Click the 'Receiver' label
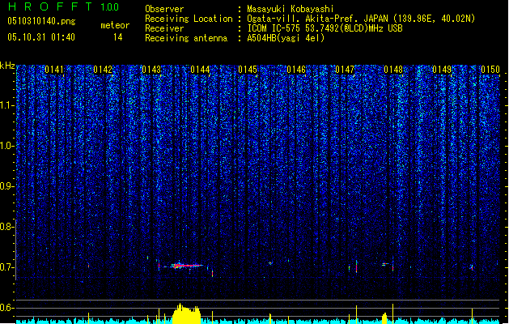The height and width of the screenshot is (324, 509). [164, 28]
